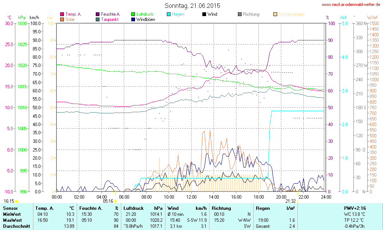Click the chart title Sonntag, 21.06.2015

192,6
